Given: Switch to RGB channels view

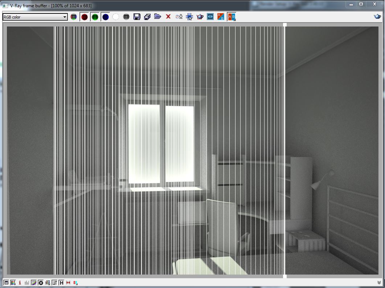Looking at the screenshot, I should [x=74, y=17].
